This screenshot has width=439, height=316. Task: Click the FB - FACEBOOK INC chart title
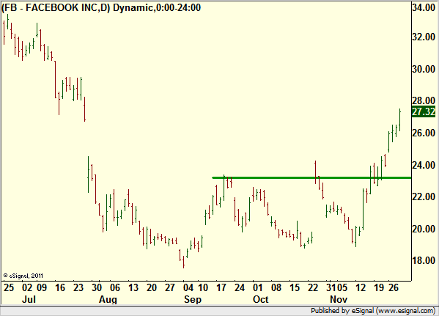(101, 7)
